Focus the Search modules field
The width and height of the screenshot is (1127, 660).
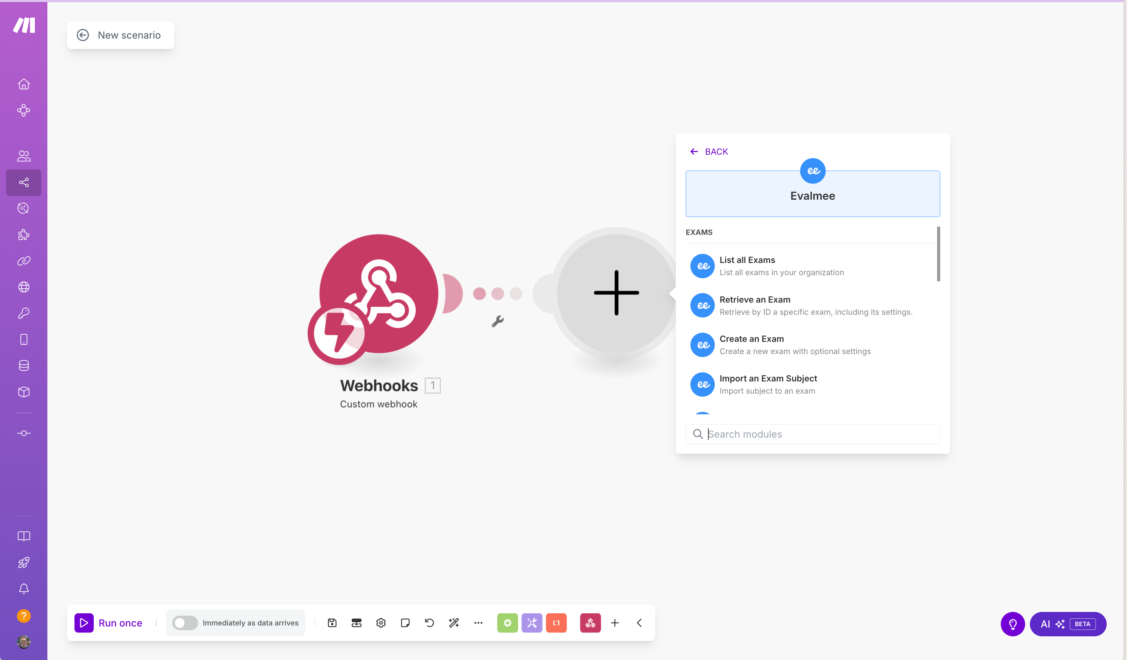(x=813, y=434)
